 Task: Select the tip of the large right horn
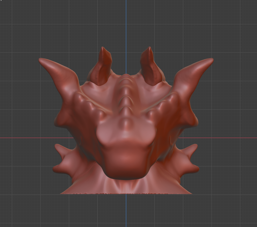click(211, 60)
